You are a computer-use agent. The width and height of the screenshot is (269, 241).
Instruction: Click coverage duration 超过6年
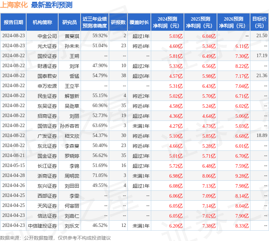(x=141, y=76)
